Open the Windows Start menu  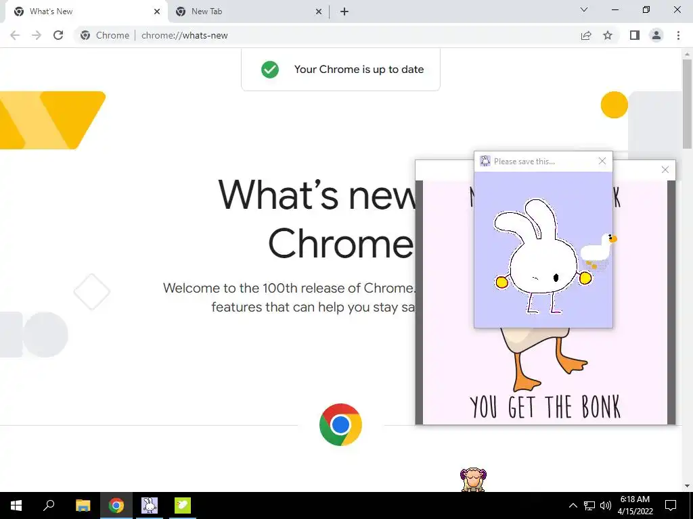(x=16, y=505)
